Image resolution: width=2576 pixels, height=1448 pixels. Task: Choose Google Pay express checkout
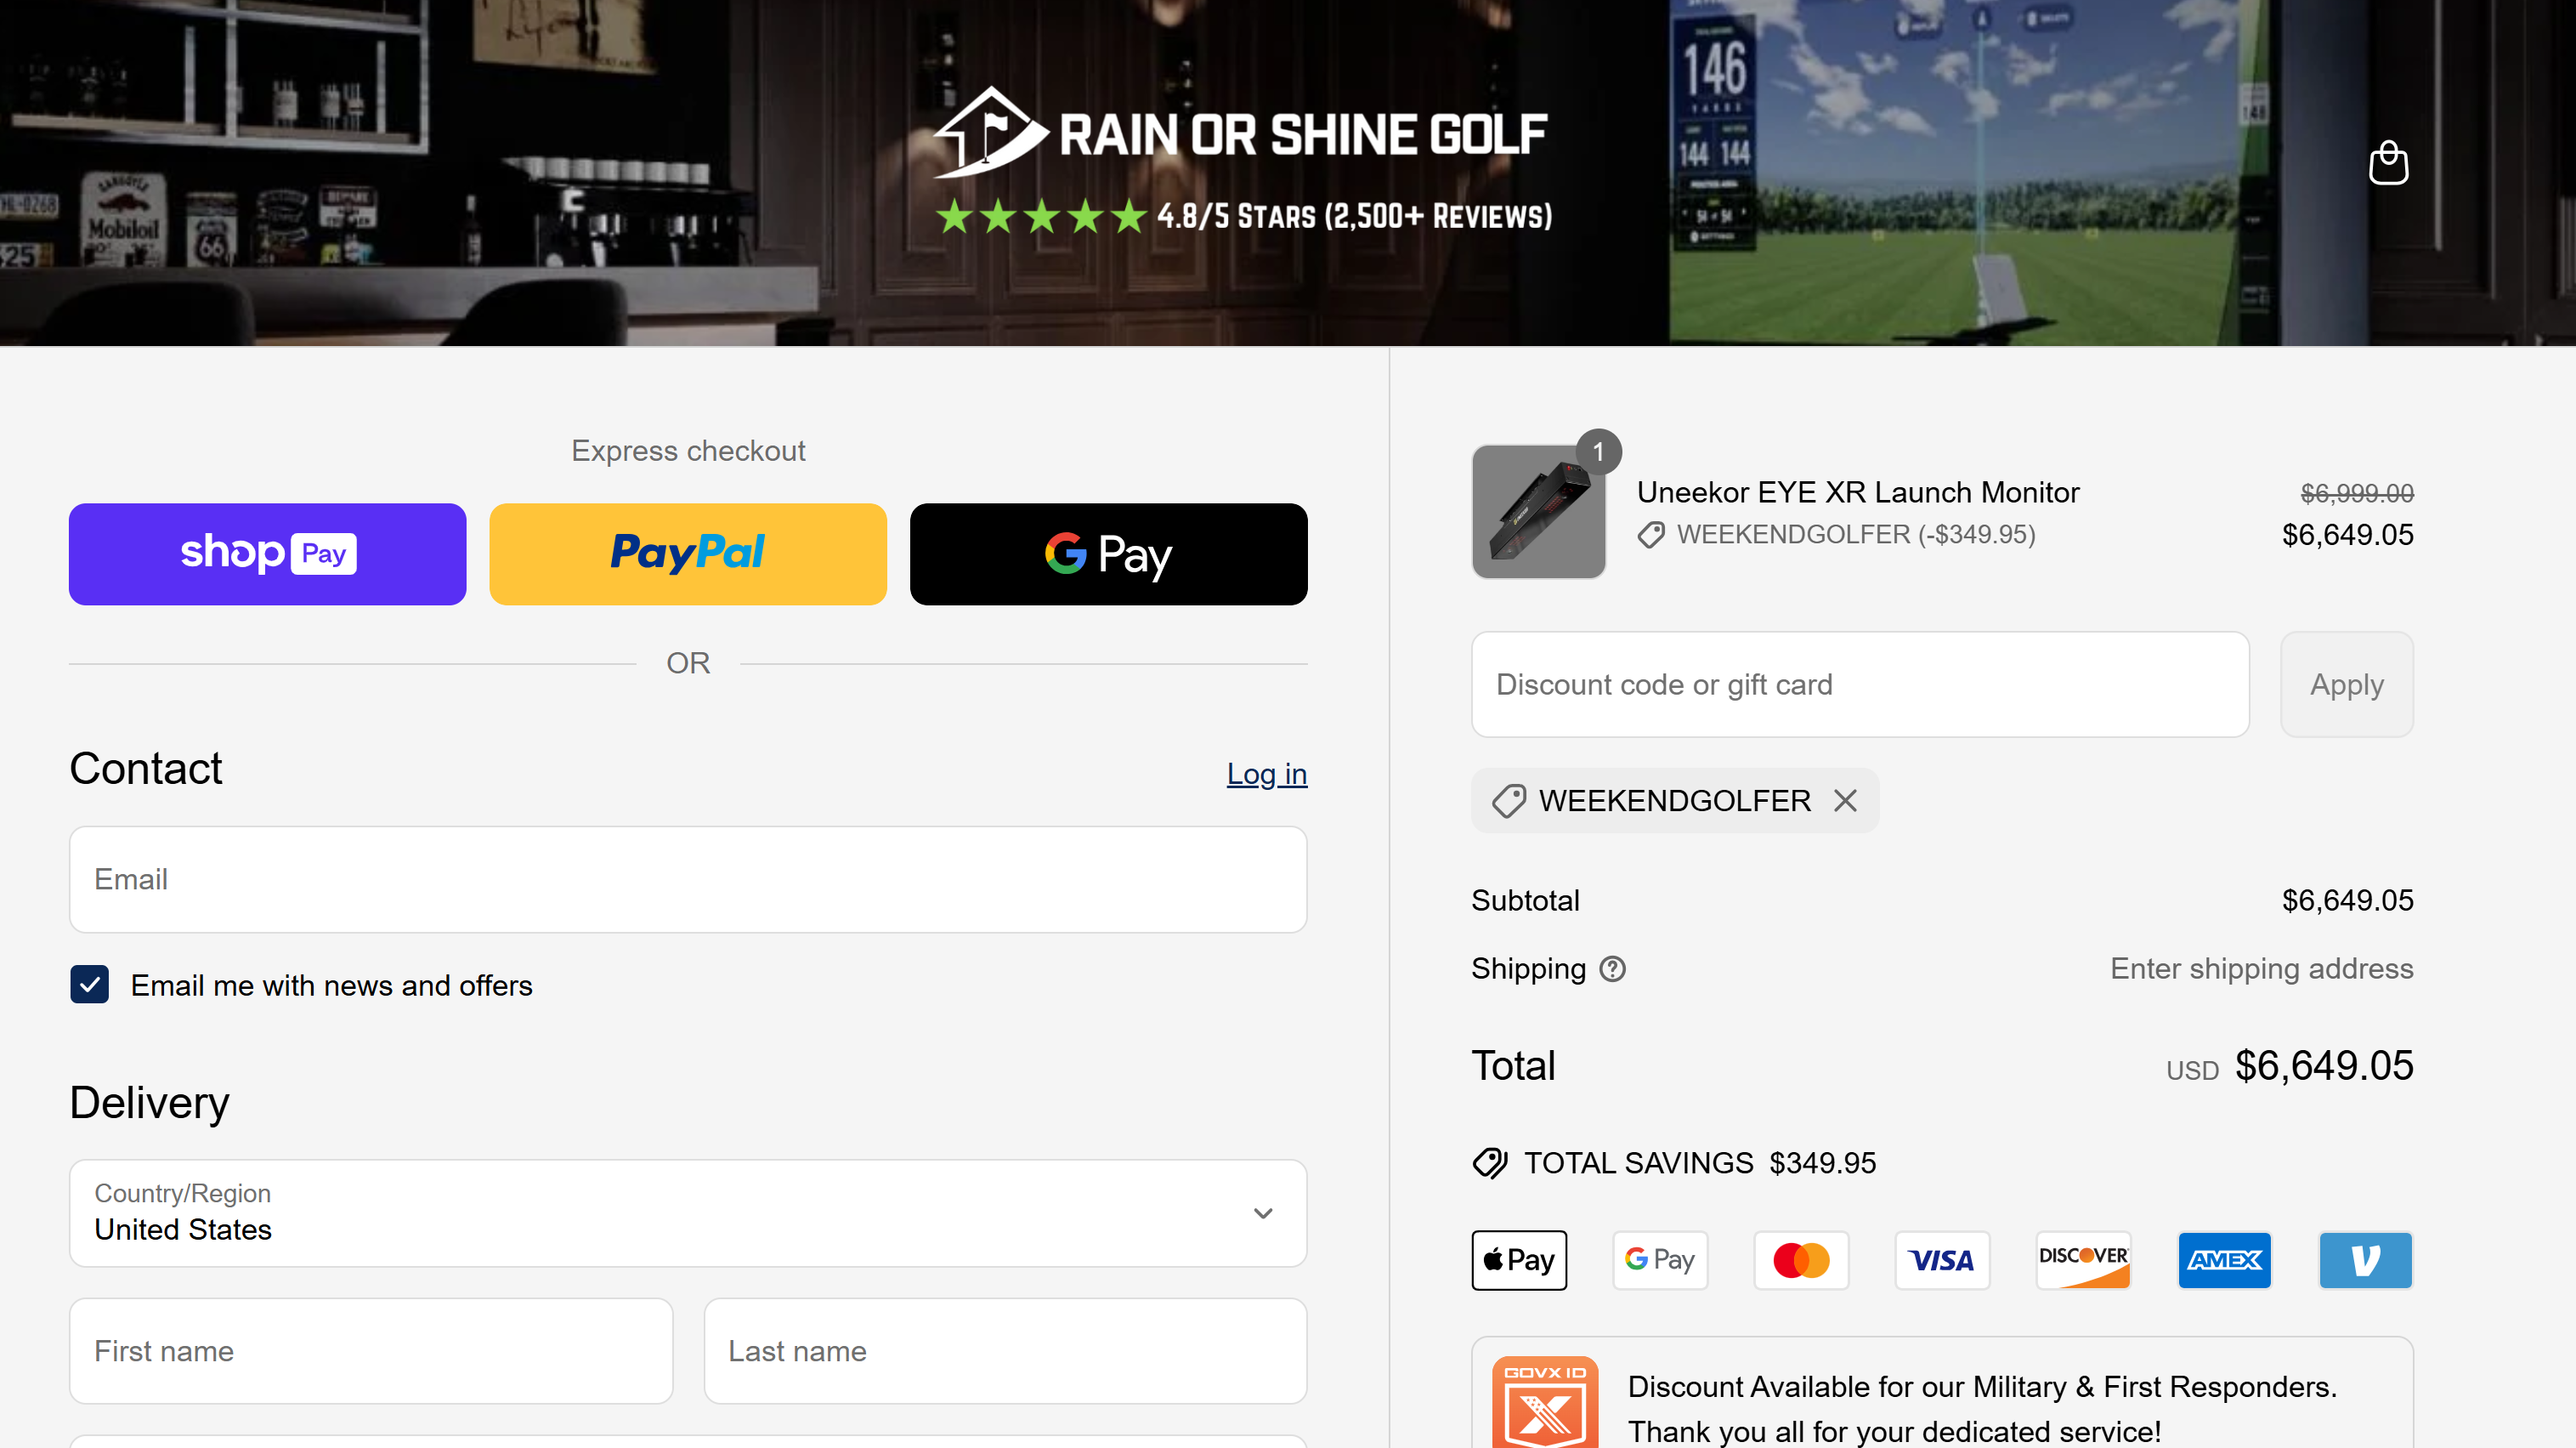coord(1108,554)
